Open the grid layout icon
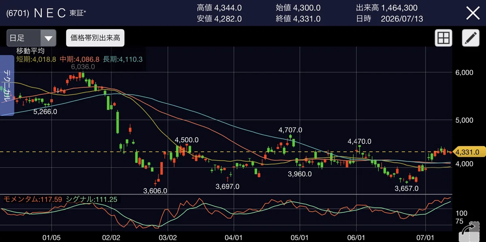Screen dimensions: 486x242 [443, 38]
